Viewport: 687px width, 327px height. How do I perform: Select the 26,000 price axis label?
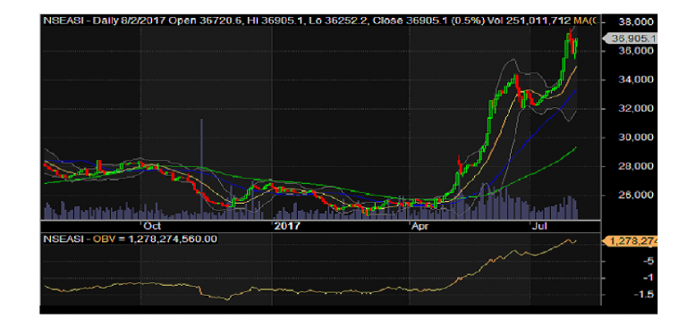(635, 195)
